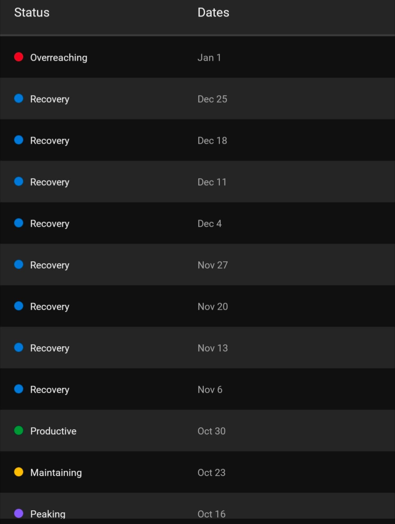Click the Dates column header
Image resolution: width=395 pixels, height=524 pixels.
click(x=213, y=12)
